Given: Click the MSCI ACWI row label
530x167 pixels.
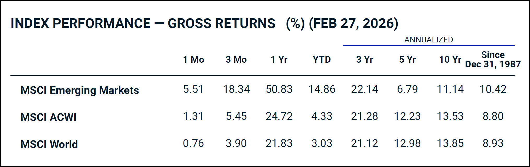Looking at the screenshot, I should [x=48, y=117].
